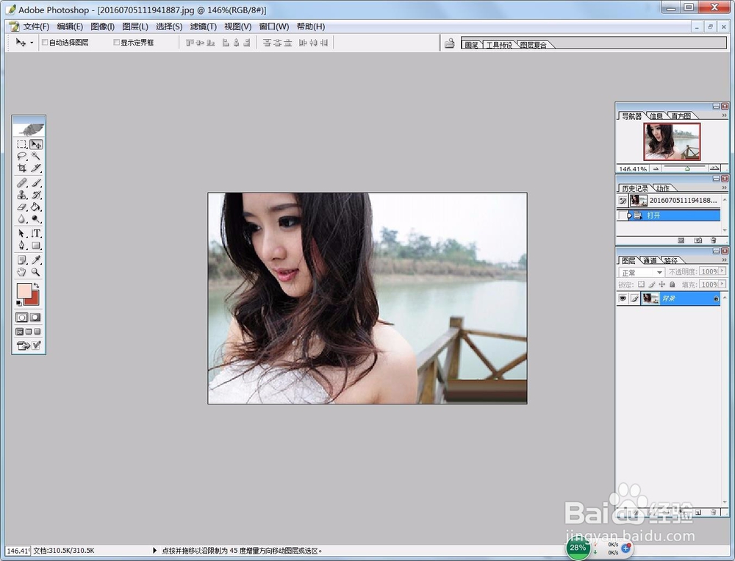Open History panel flyout menu
Viewport: 735px width, 561px height.
click(724, 187)
